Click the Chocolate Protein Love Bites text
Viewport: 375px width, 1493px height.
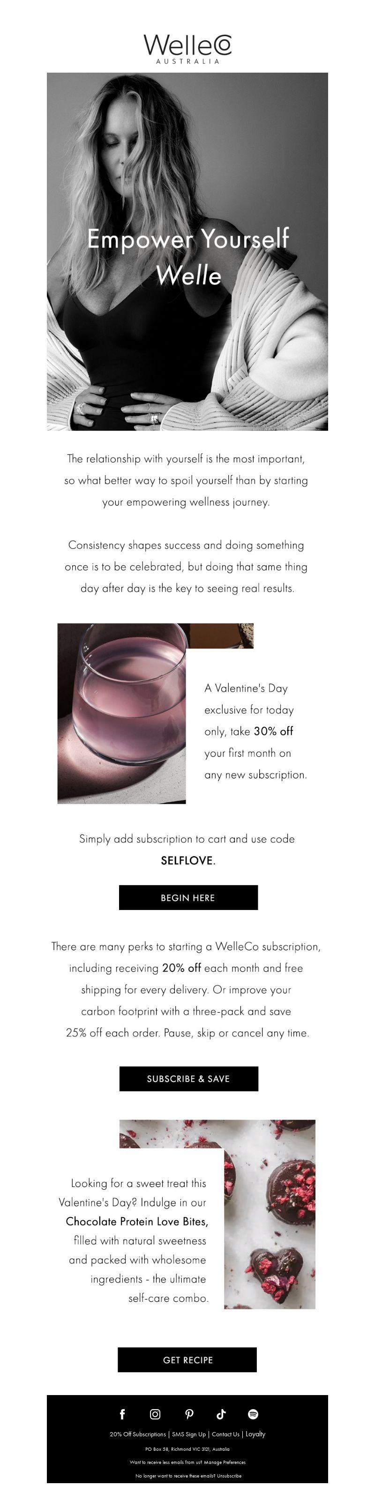pyautogui.click(x=137, y=1221)
